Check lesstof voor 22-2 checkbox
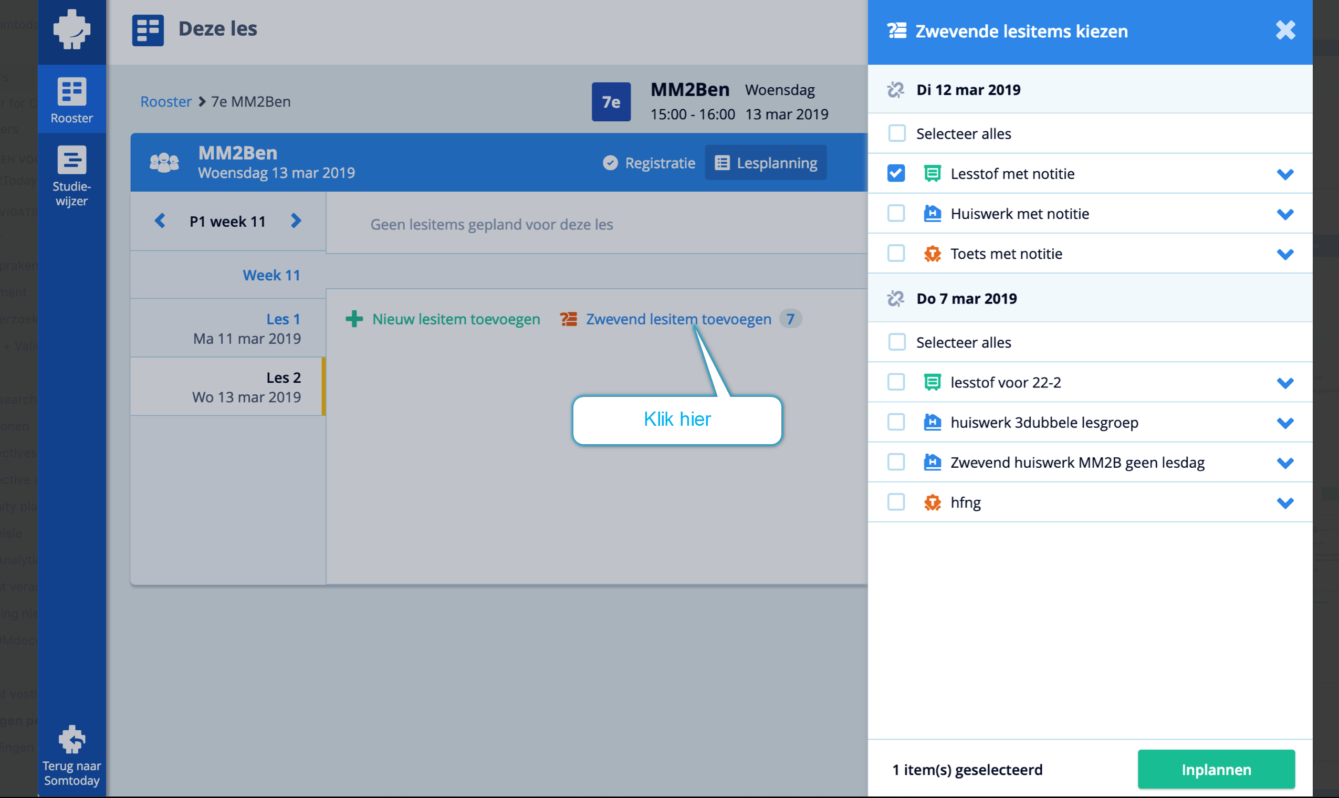1339x798 pixels. [x=896, y=382]
